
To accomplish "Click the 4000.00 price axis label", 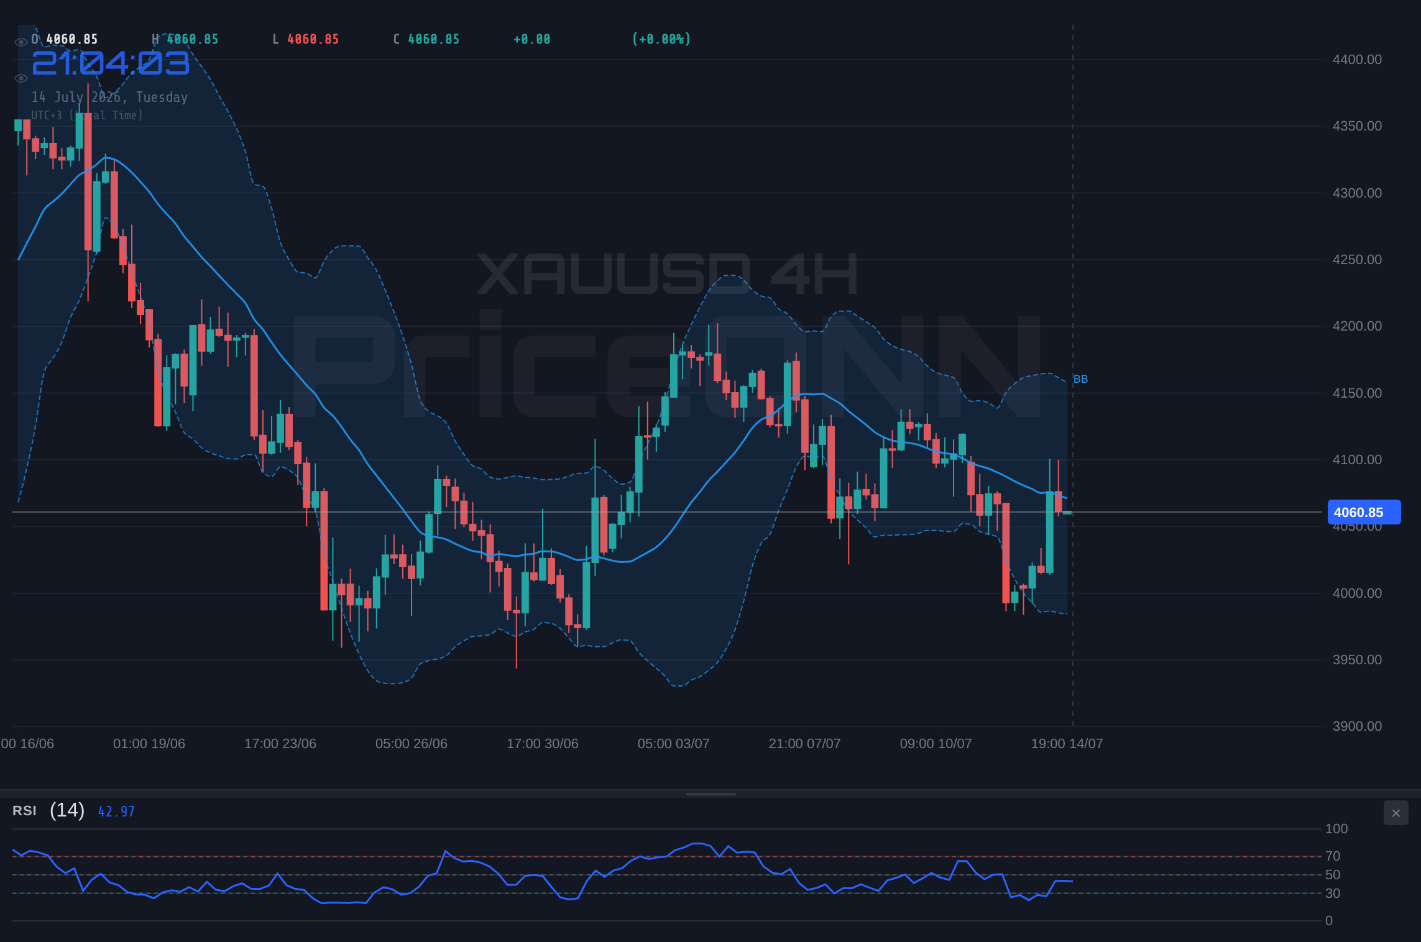I will pyautogui.click(x=1357, y=593).
